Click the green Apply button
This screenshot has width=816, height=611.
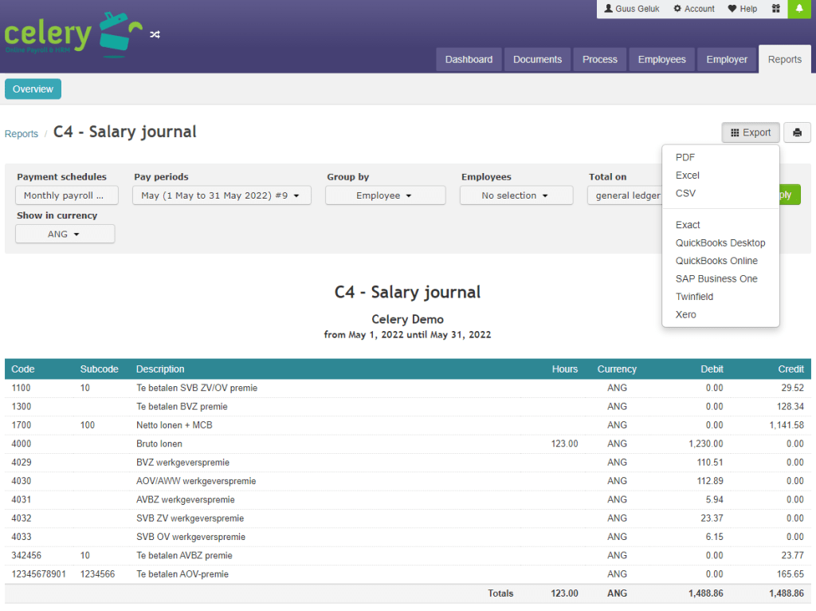(x=790, y=195)
